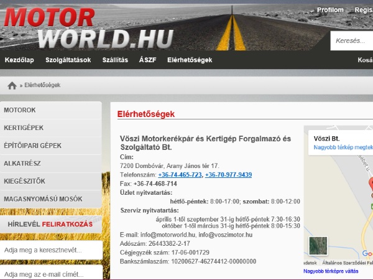
Task: Click the company name Vöszi Motorkerékpár heading
Action: [x=205, y=143]
